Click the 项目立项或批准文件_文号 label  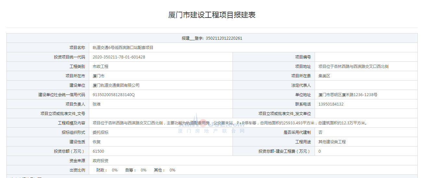(x=63, y=114)
